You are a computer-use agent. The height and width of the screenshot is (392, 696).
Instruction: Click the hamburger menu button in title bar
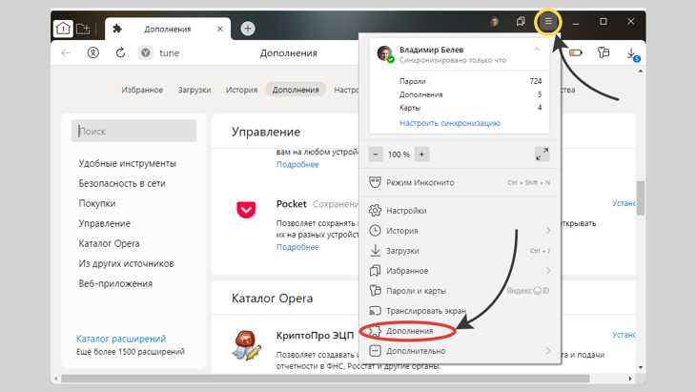[548, 22]
